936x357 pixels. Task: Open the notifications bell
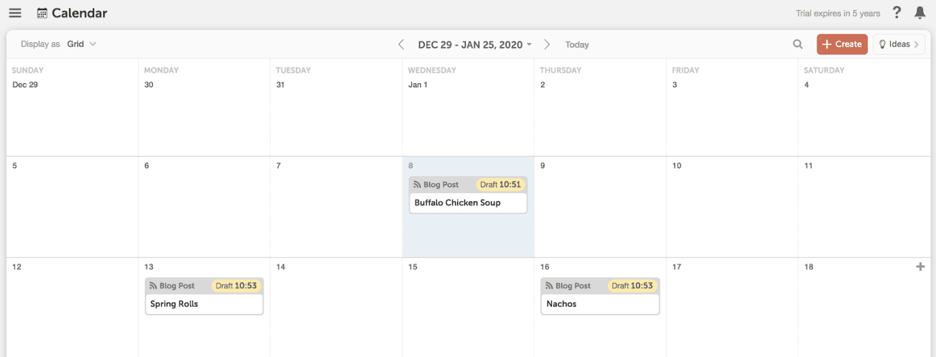pyautogui.click(x=920, y=13)
